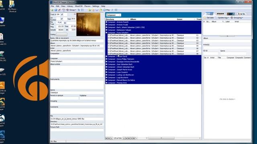Click the Get data button
This screenshot has height=144, width=257.
click(x=209, y=18)
